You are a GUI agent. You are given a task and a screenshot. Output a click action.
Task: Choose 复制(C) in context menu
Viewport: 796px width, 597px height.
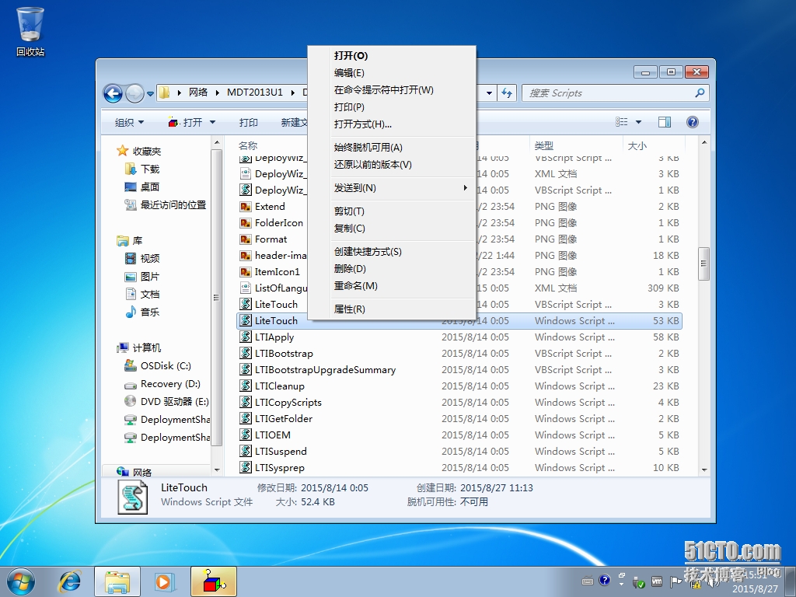click(x=392, y=229)
